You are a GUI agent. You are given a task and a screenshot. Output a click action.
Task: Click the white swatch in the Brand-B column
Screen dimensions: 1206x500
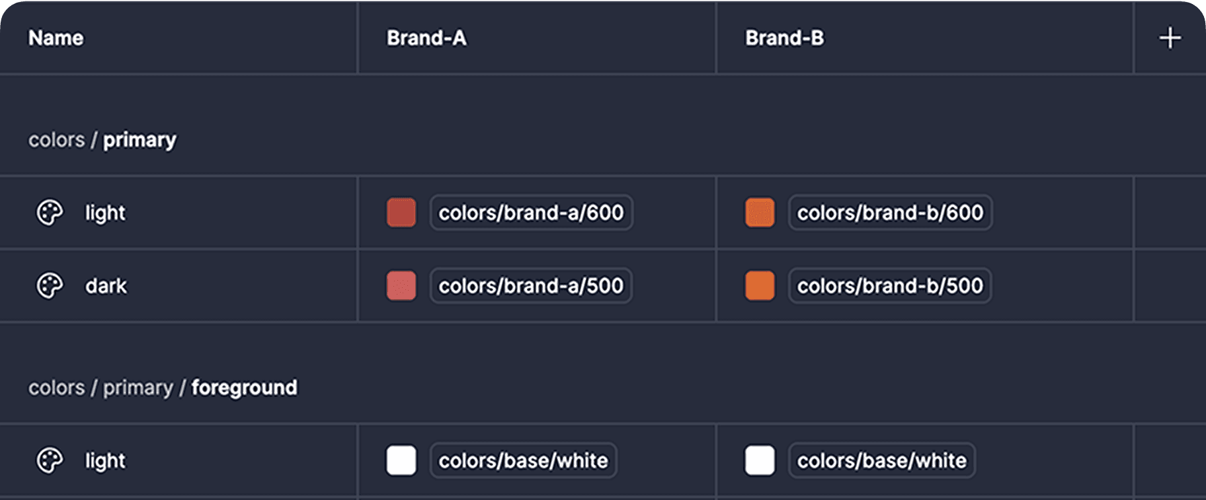click(759, 460)
